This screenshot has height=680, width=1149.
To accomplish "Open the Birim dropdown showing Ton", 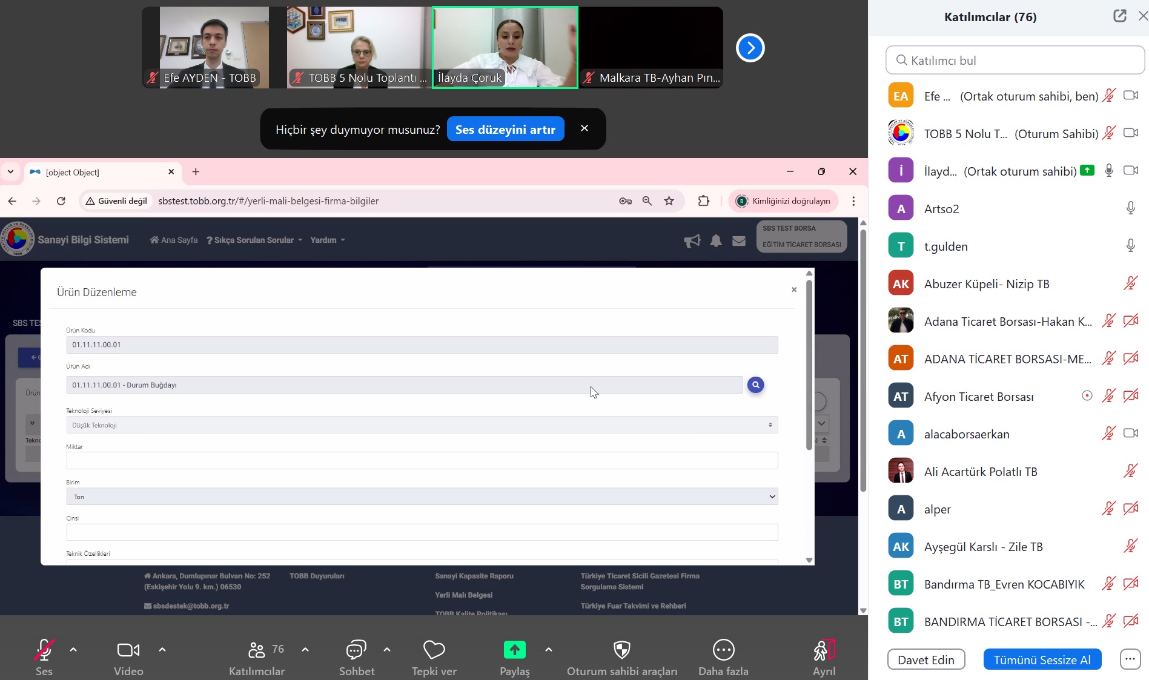I will pos(422,497).
